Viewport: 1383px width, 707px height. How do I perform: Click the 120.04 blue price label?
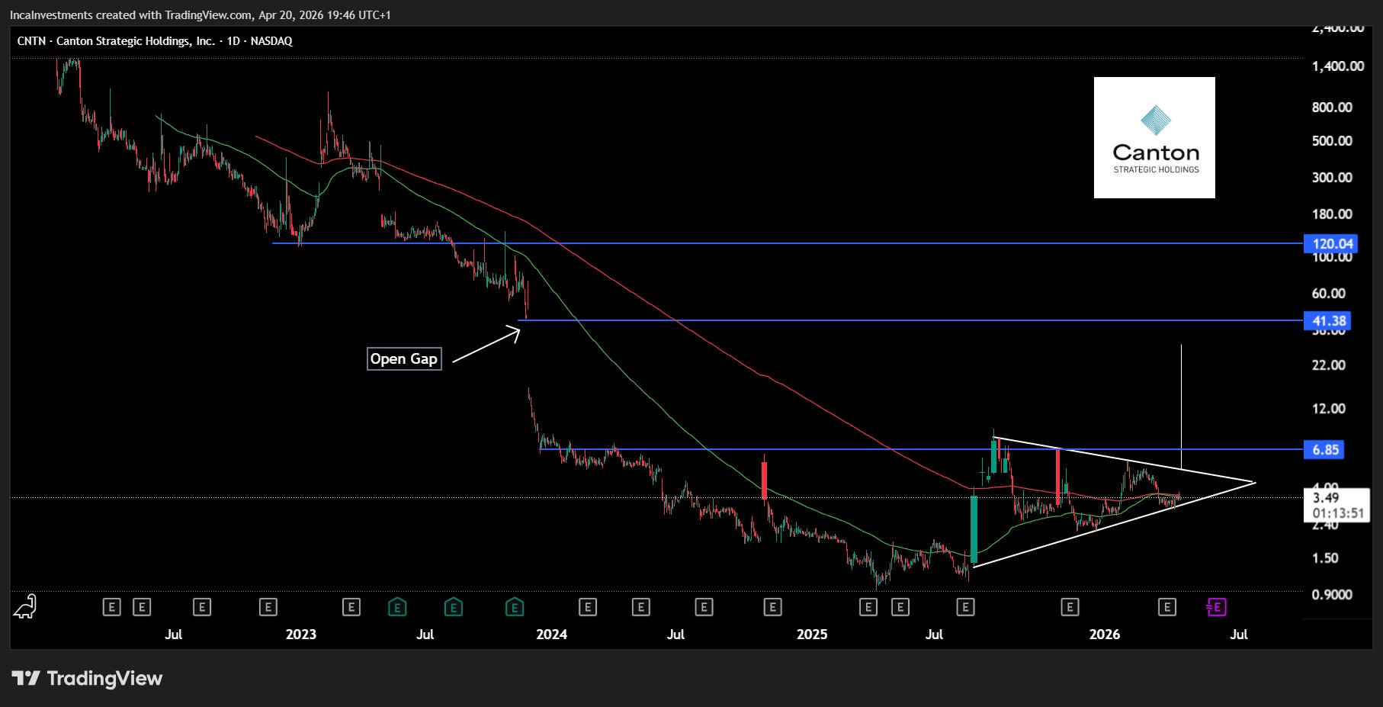pos(1333,244)
